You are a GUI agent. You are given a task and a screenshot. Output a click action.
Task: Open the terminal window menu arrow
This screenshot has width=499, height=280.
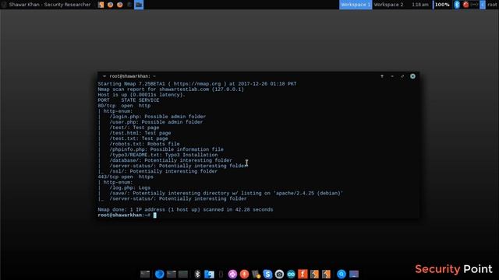pos(104,76)
